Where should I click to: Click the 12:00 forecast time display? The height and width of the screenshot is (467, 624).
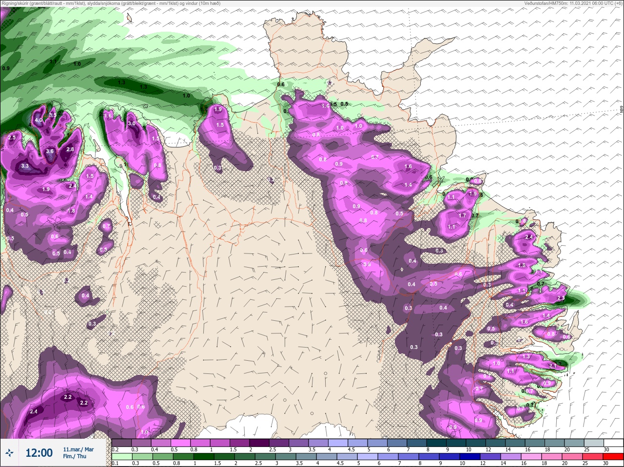pyautogui.click(x=39, y=453)
